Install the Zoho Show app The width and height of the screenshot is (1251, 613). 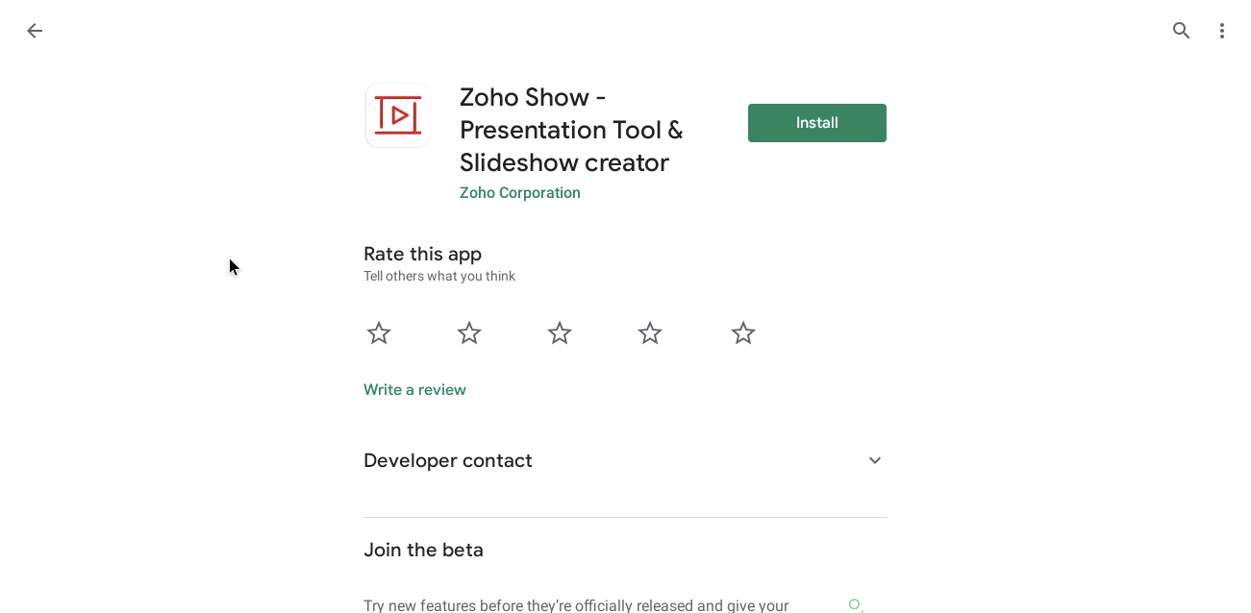(816, 123)
